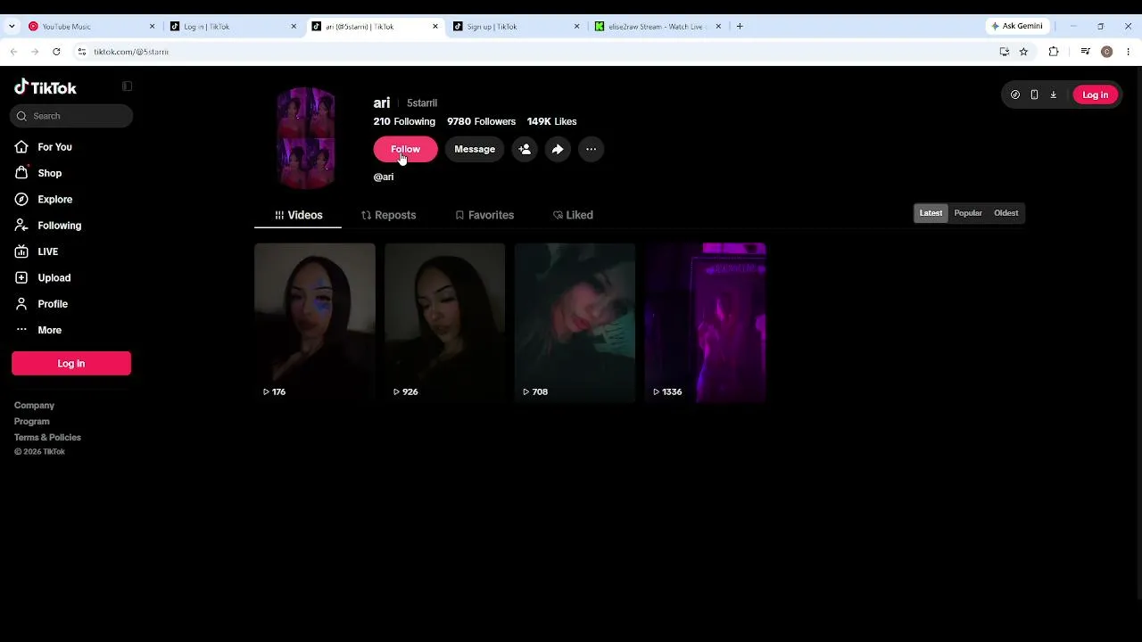Open the Chrome profile avatar

coord(1107,52)
